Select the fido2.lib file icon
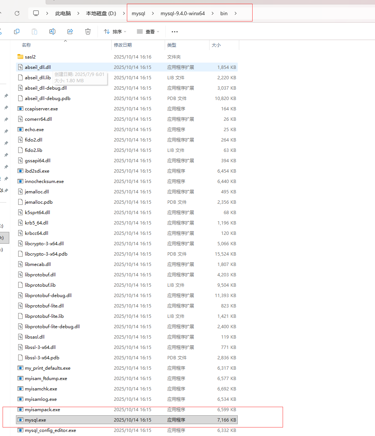The height and width of the screenshot is (436, 375). point(20,150)
